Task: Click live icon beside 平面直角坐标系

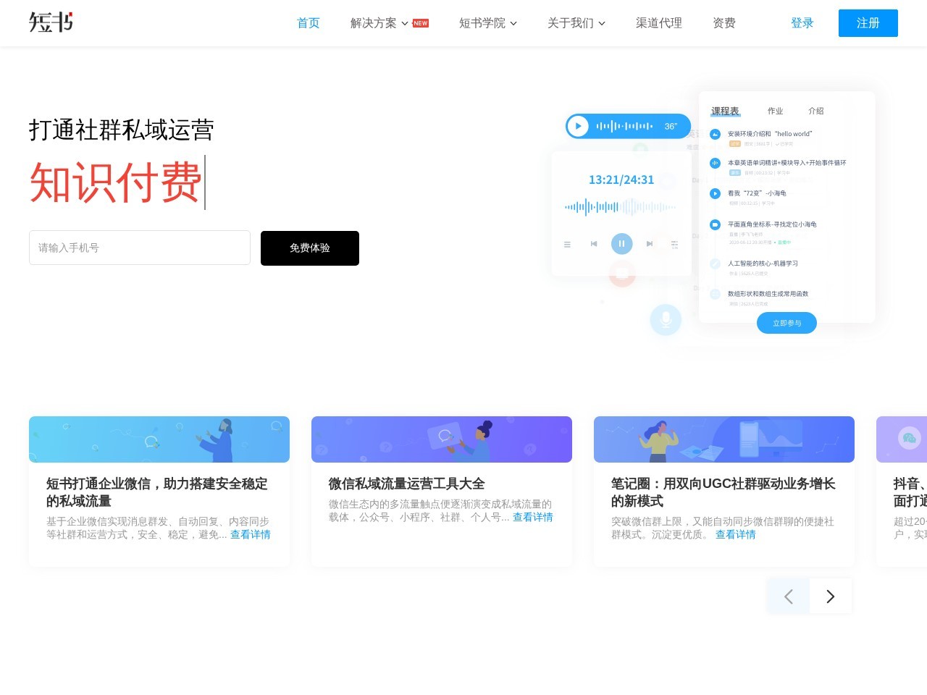Action: pos(715,224)
